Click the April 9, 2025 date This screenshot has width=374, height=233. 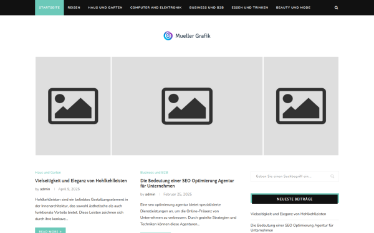click(x=69, y=189)
